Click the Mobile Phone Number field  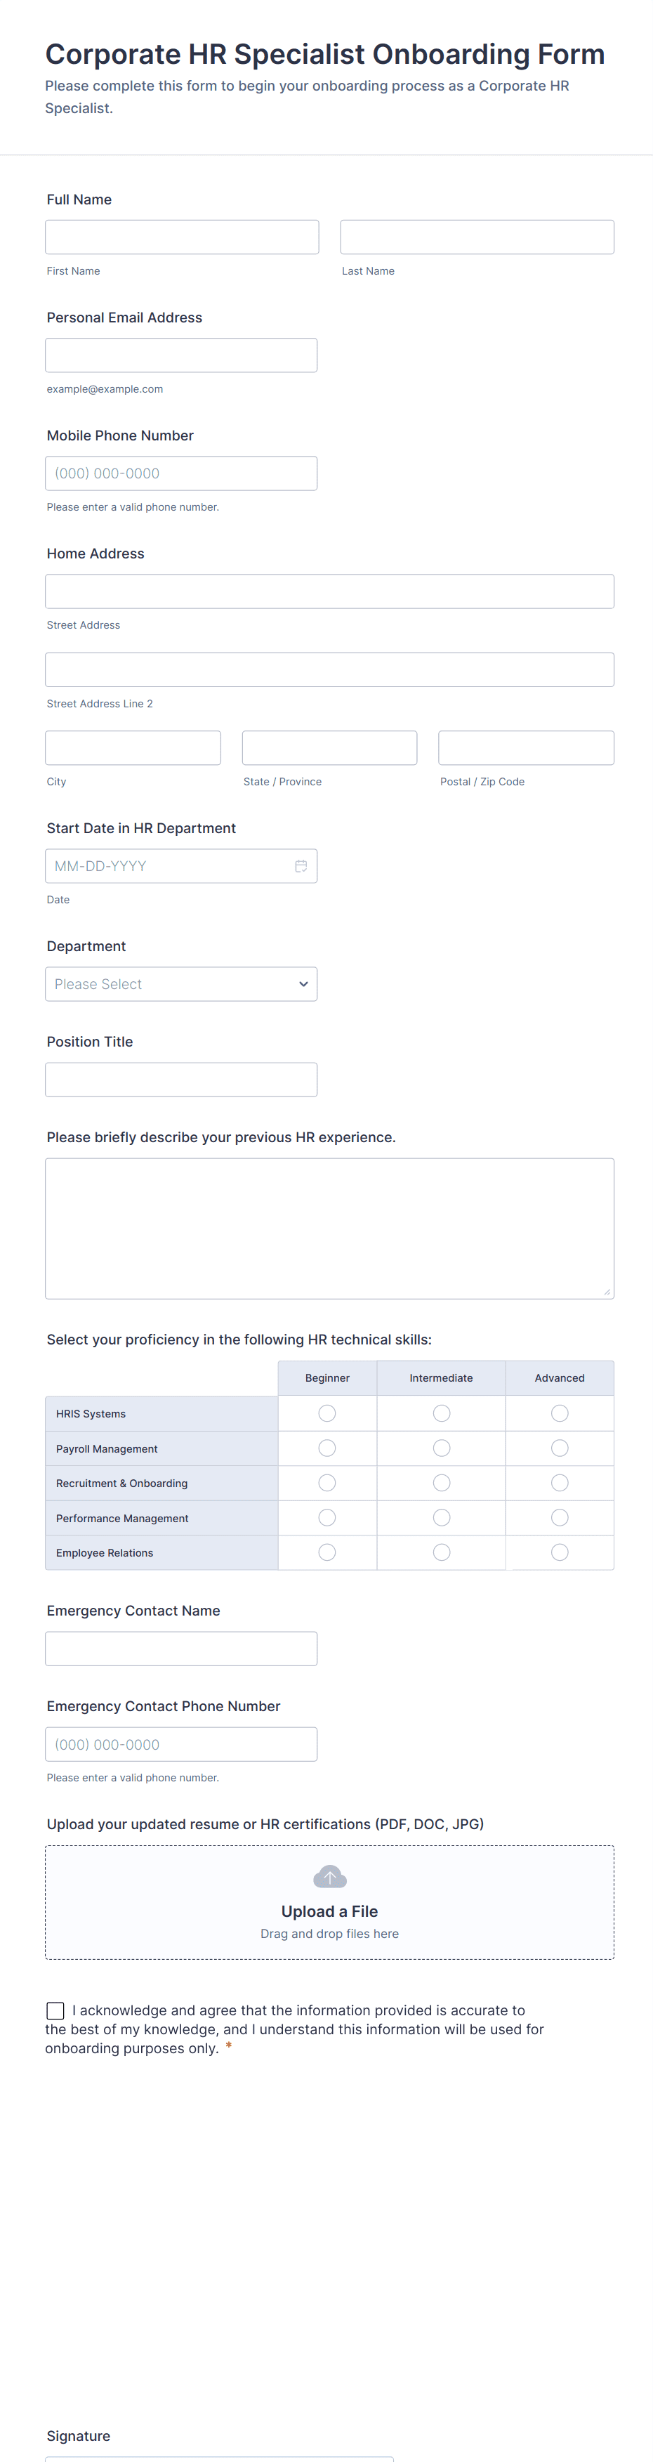[181, 473]
